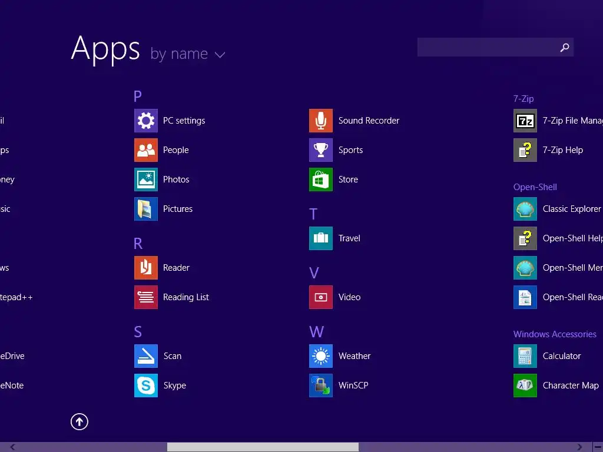
Task: Launch the Weather sun icon
Action: coord(321,356)
